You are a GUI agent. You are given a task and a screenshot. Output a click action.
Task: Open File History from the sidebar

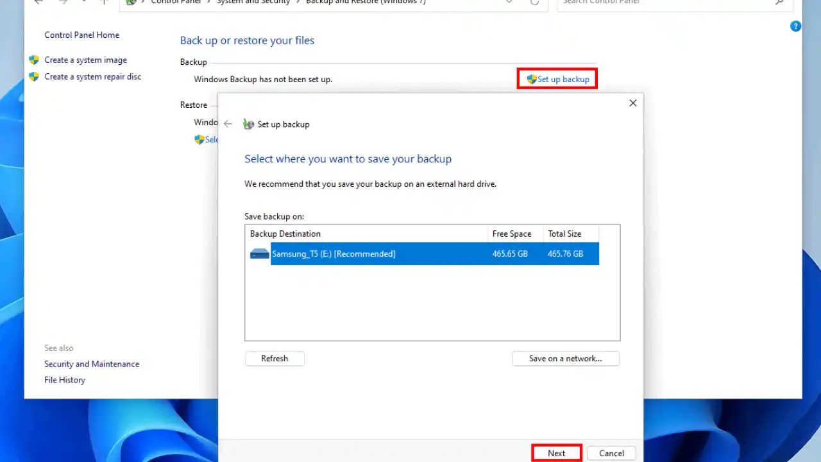[64, 379]
